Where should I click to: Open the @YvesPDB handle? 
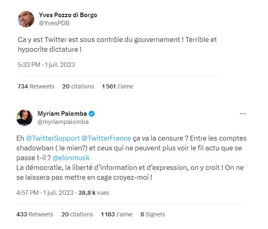click(x=54, y=23)
